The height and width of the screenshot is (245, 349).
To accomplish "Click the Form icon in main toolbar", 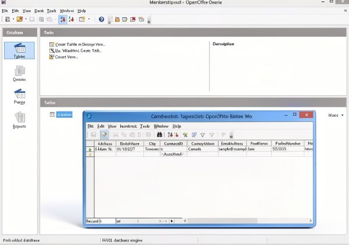I will point(82,19).
